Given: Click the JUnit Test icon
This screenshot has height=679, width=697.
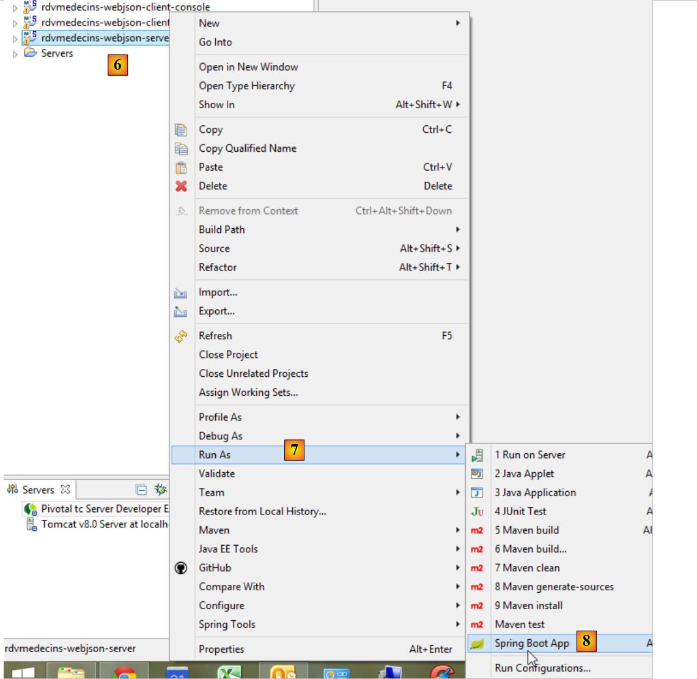Looking at the screenshot, I should 478,511.
